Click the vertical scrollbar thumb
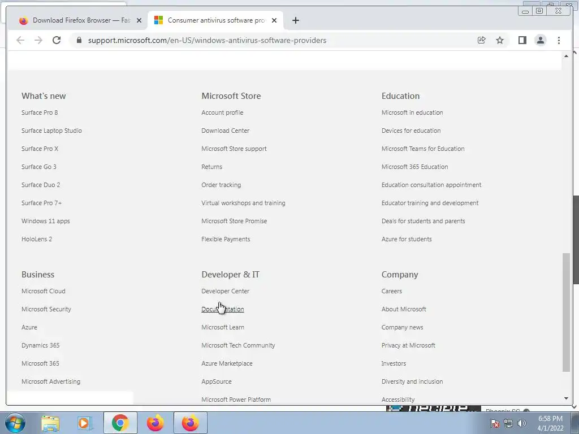 [x=566, y=312]
